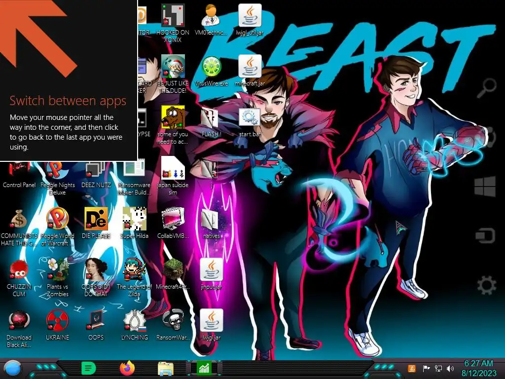Open The Legend of Zilda shortcut
The width and height of the screenshot is (505, 379).
point(134,270)
